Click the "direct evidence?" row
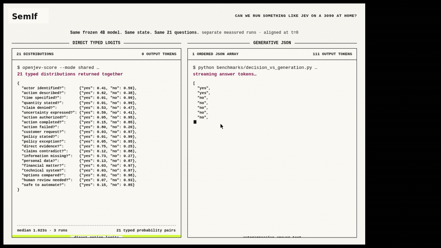The width and height of the screenshot is (441, 248). pyautogui.click(x=79, y=146)
